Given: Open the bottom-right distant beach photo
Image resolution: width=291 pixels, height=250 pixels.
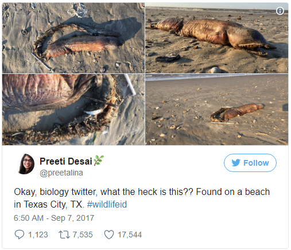Looking at the screenshot, I should pyautogui.click(x=216, y=110).
